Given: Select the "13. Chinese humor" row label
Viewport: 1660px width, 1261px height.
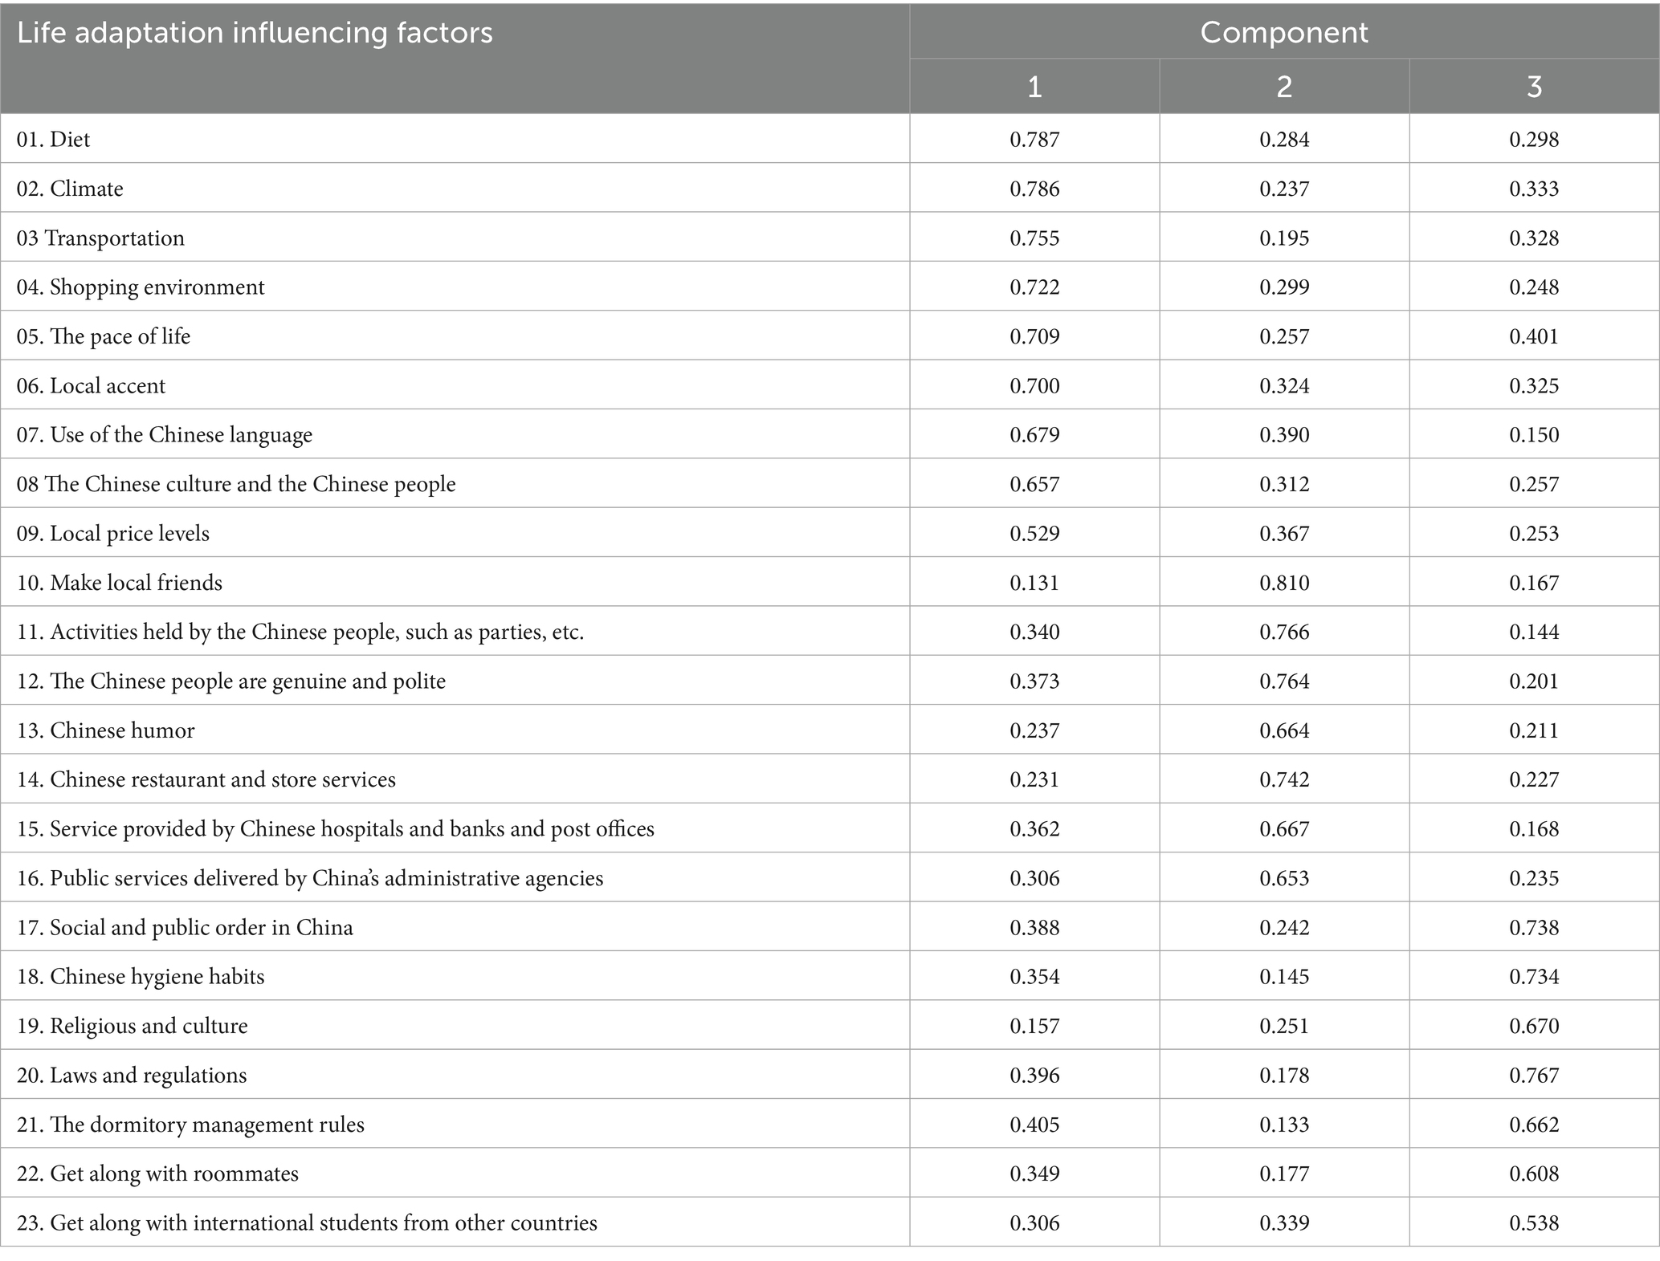Looking at the screenshot, I should pos(105,730).
